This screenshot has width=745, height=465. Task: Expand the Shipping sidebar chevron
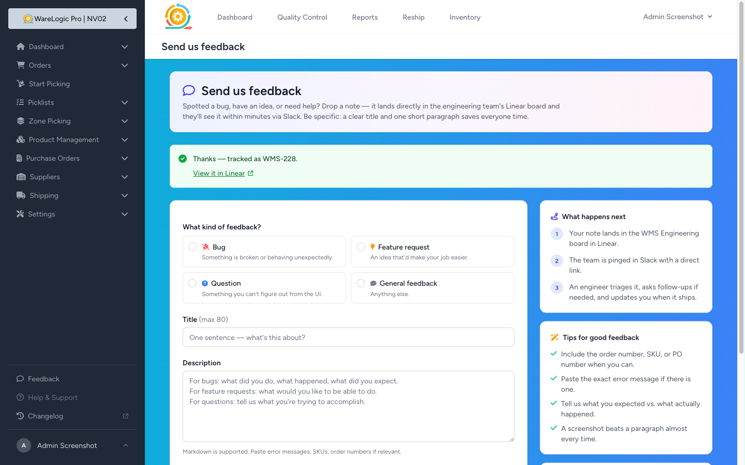(125, 195)
